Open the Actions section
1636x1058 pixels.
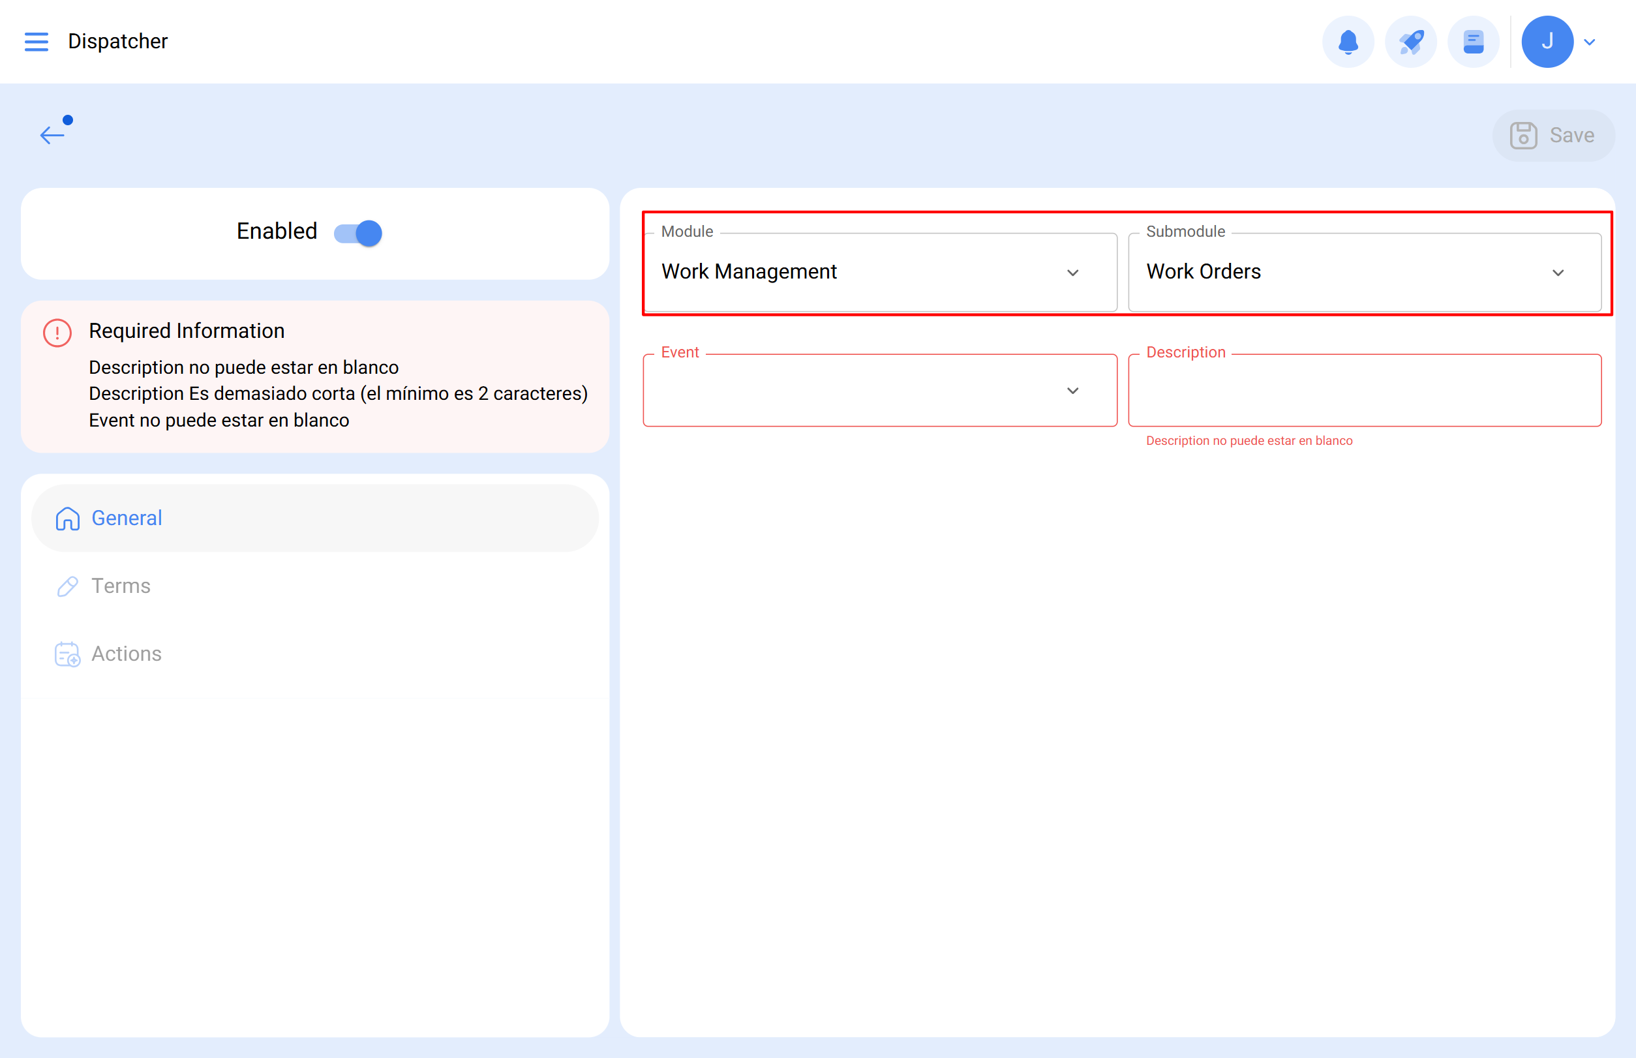[x=127, y=654]
